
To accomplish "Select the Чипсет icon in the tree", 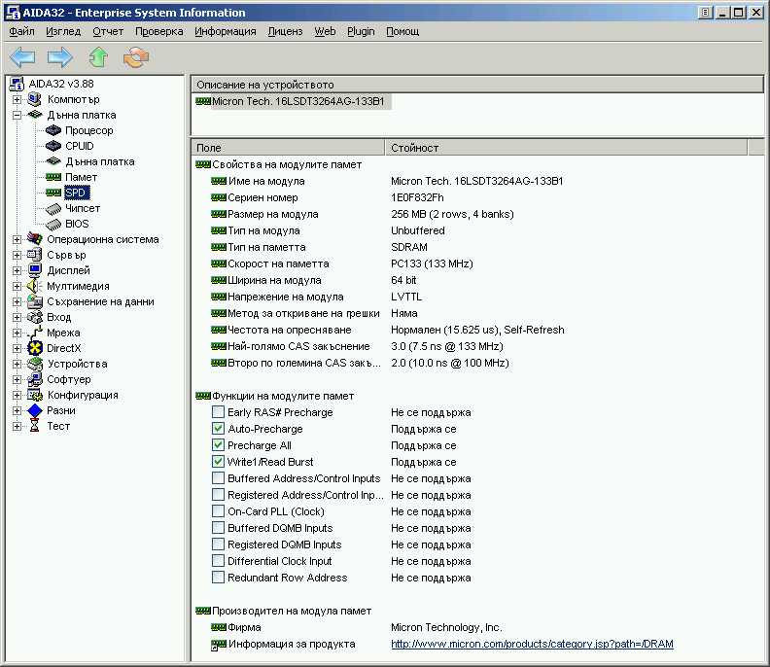I will coord(53,209).
